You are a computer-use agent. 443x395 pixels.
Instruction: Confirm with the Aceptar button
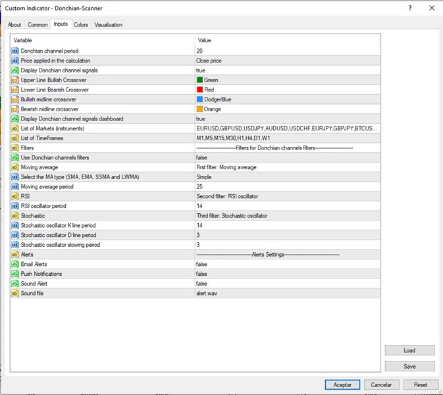pos(342,385)
